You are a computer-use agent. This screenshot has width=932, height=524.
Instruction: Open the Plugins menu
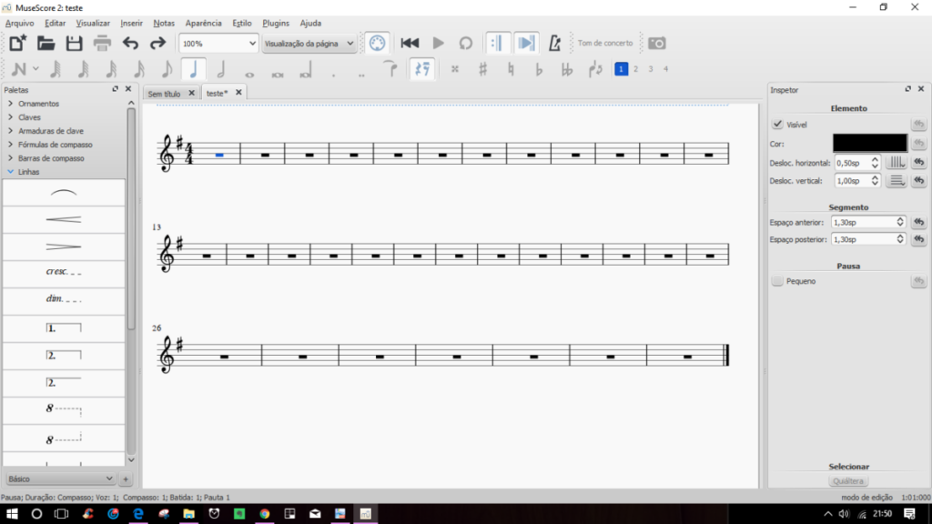tap(276, 23)
